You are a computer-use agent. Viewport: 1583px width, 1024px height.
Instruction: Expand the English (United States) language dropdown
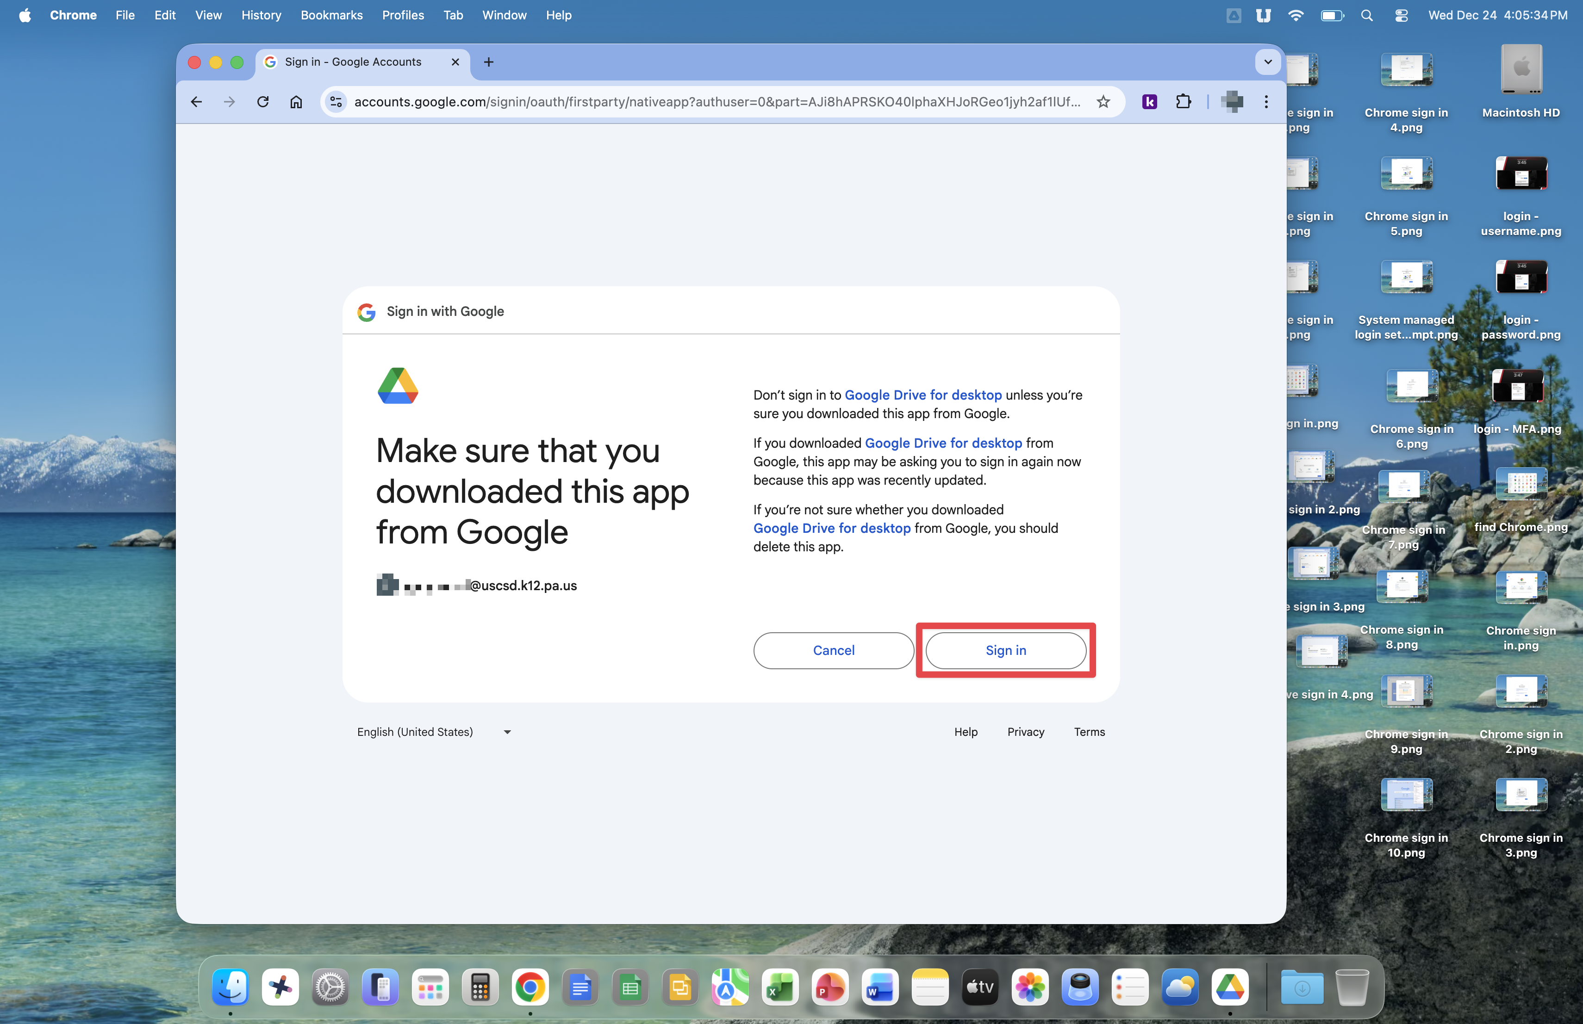pos(434,732)
